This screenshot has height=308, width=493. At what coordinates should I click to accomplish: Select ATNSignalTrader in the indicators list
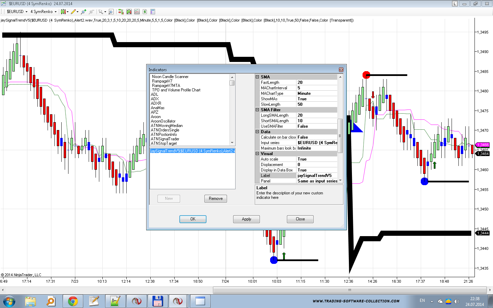[165, 139]
